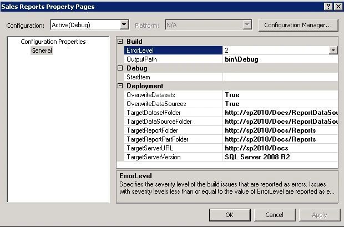This screenshot has width=344, height=227.
Task: Select the TargetReportFolder property name
Action: pyautogui.click(x=152, y=130)
